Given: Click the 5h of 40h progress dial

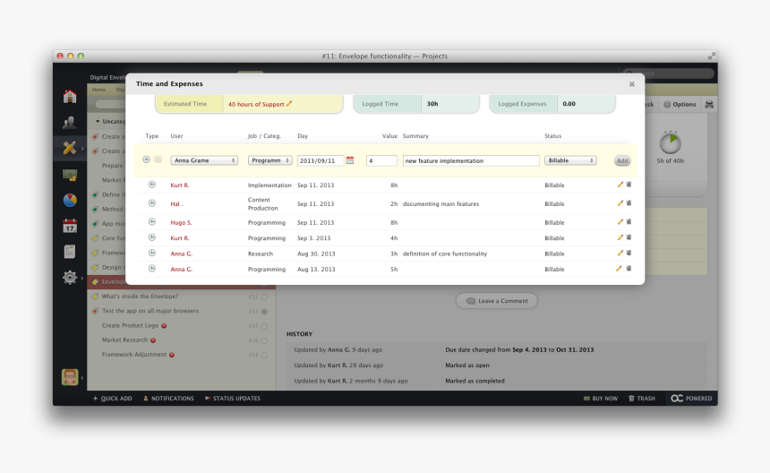Looking at the screenshot, I should pyautogui.click(x=671, y=143).
